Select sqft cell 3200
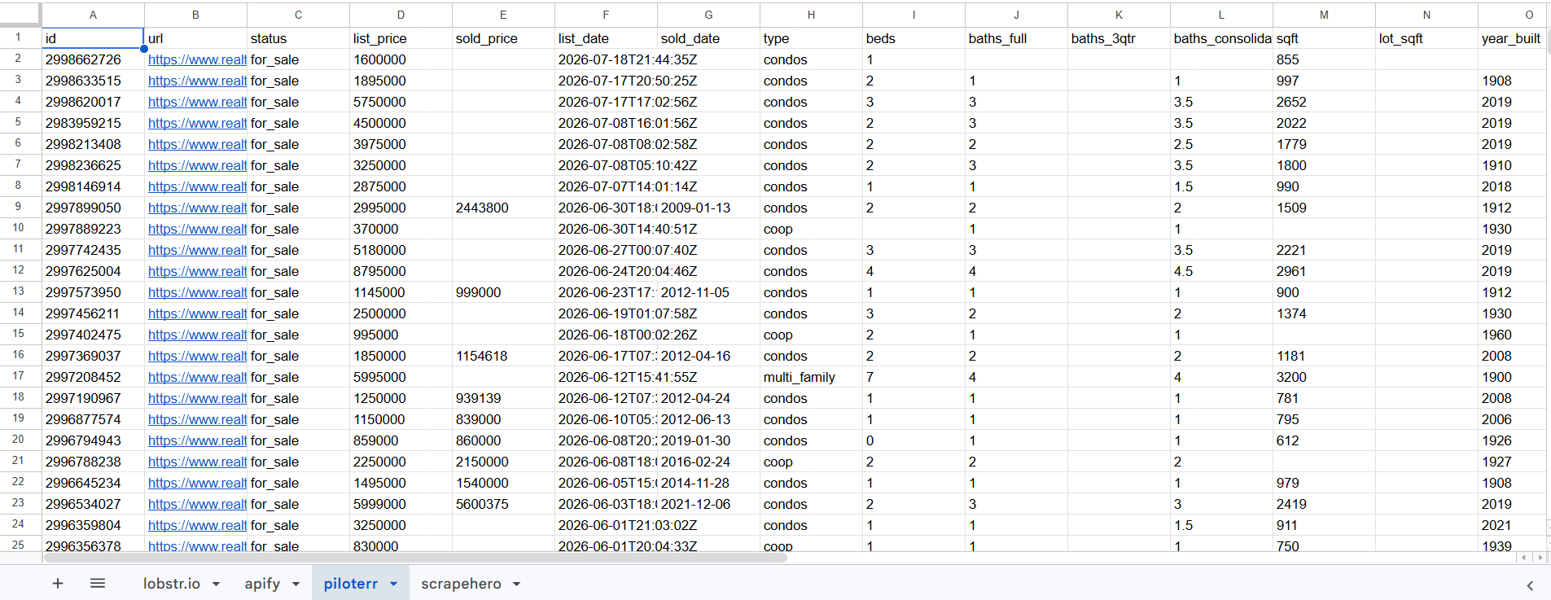 click(1324, 377)
